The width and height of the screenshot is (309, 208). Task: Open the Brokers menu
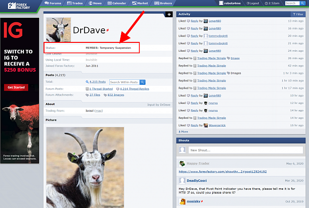163,3
